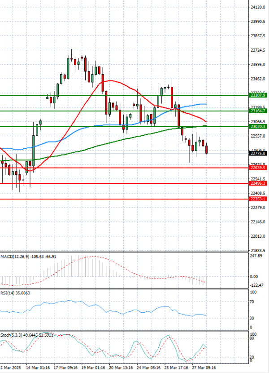Click the Stoch(5,3,3) indicator label
The width and height of the screenshot is (269, 373).
click(x=26, y=335)
